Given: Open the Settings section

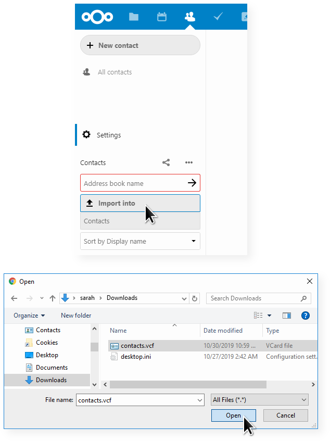Looking at the screenshot, I should 108,135.
